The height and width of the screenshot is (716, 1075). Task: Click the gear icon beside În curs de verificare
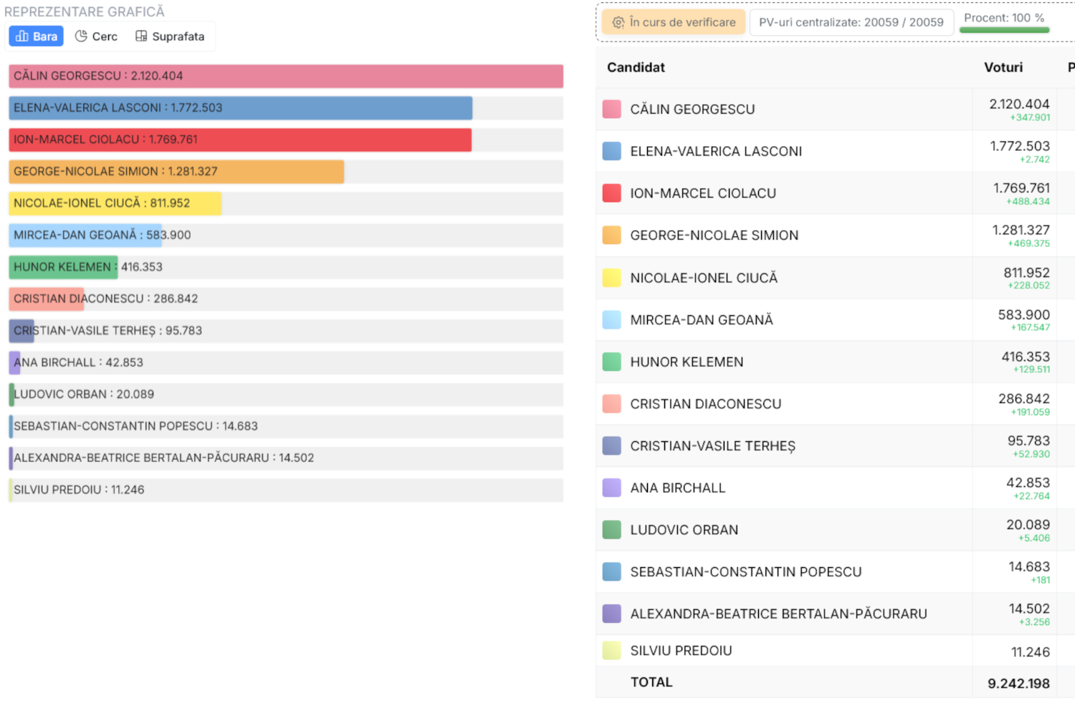618,23
